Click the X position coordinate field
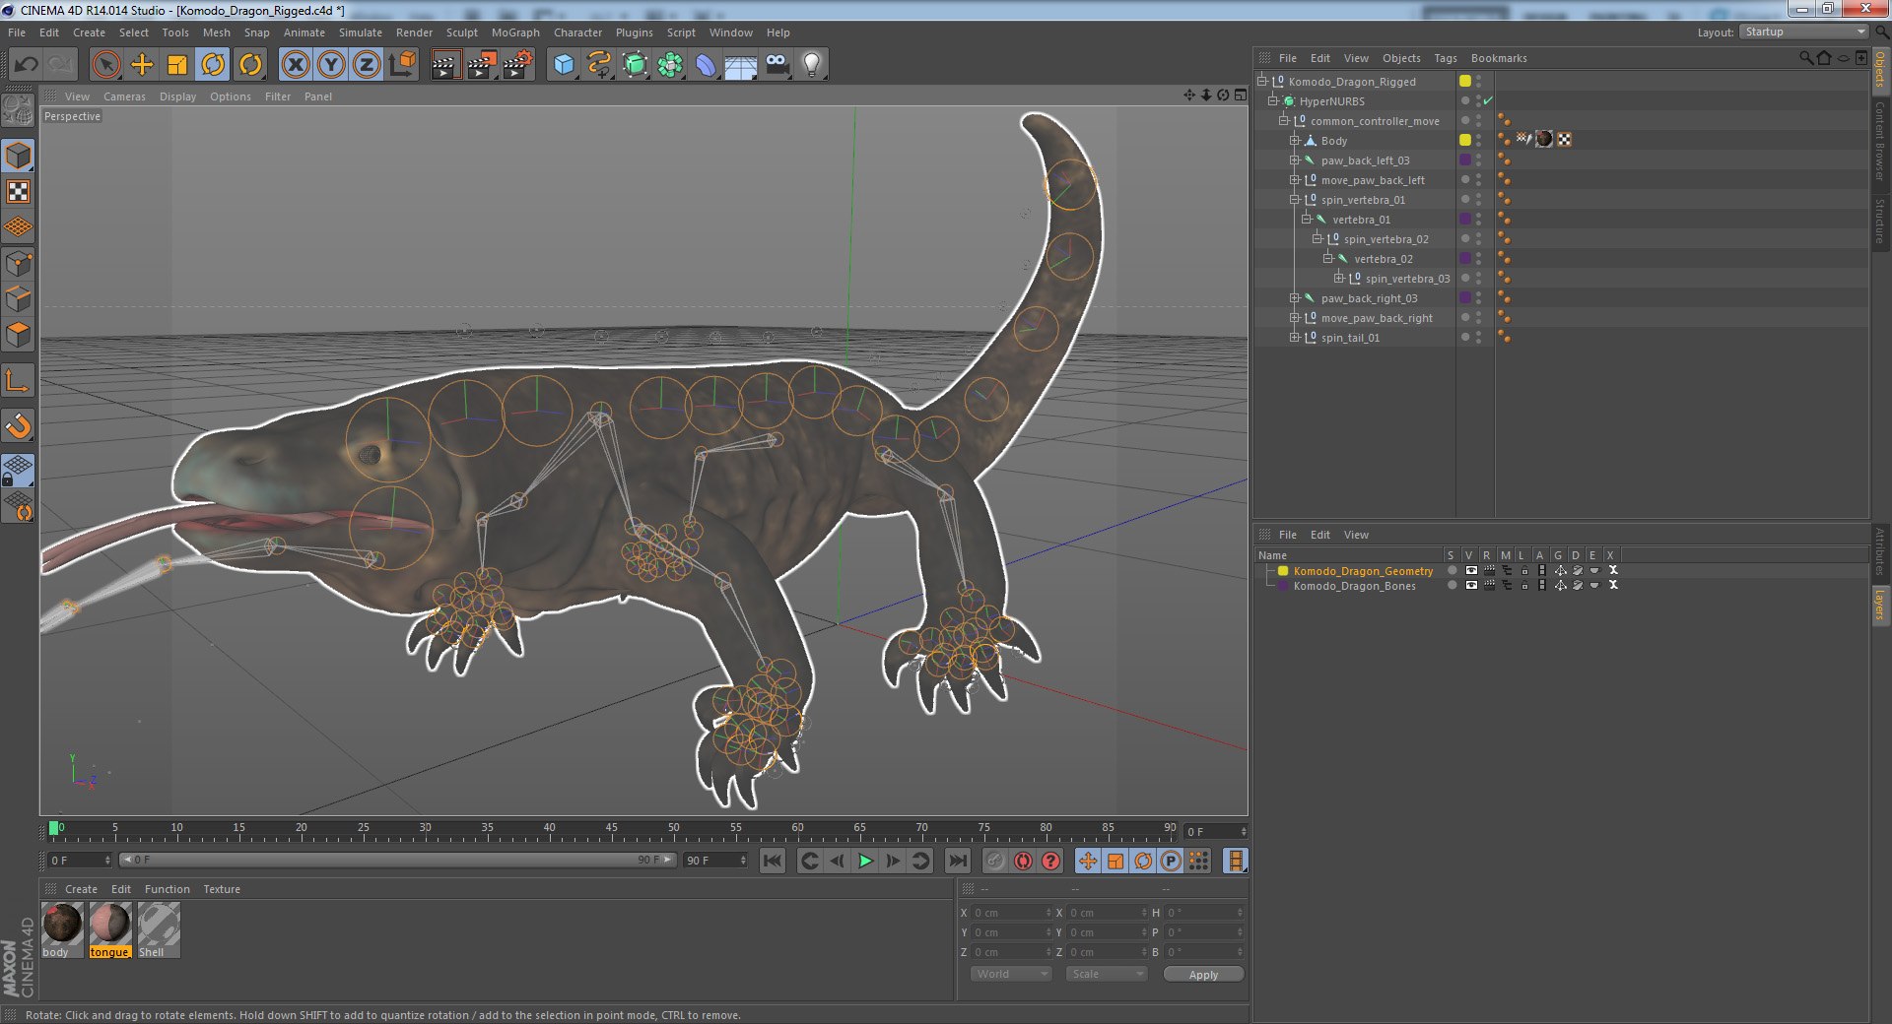1892x1024 pixels. tap(1012, 913)
